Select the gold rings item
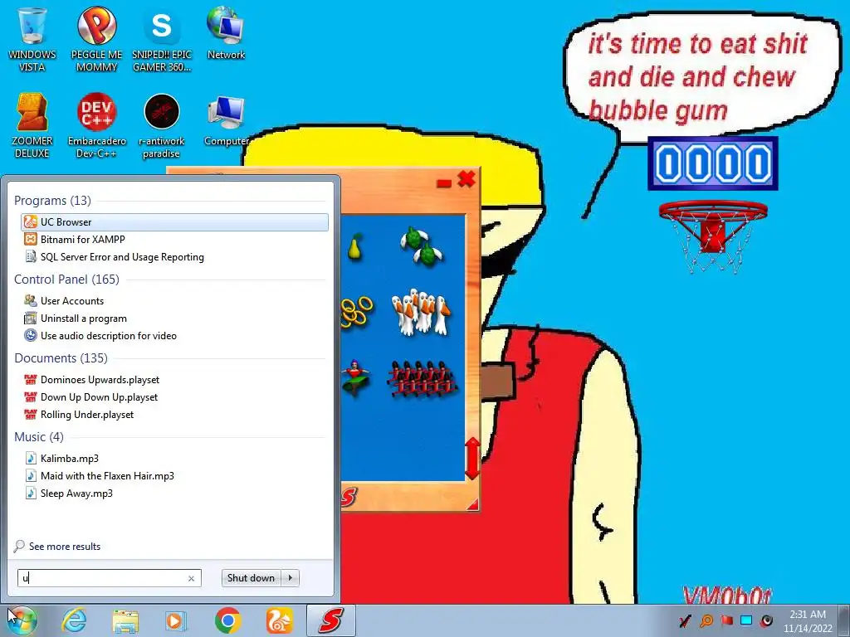The height and width of the screenshot is (637, 850). tap(357, 313)
